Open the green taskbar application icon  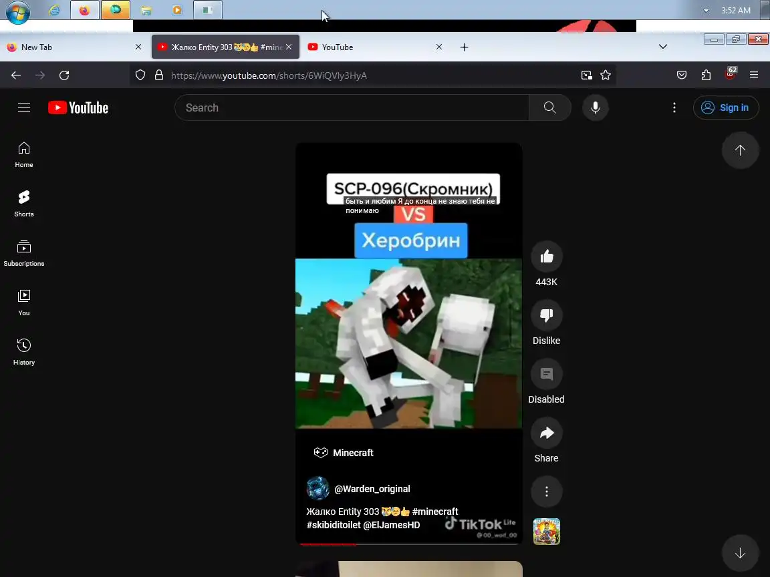pos(116,10)
